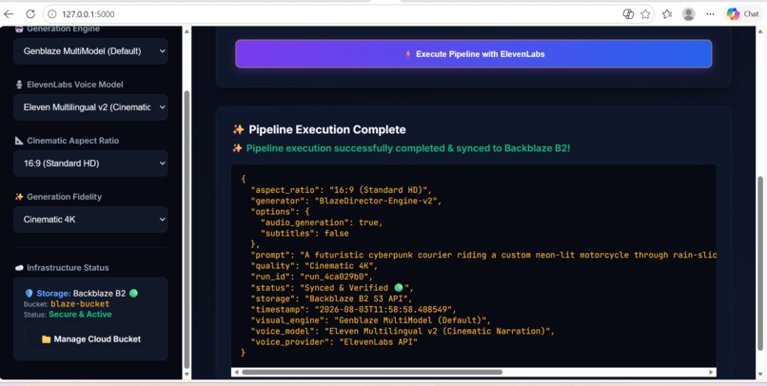Click Manage Cloud Bucket button
Viewport: 767px width, 386px height.
pyautogui.click(x=90, y=338)
